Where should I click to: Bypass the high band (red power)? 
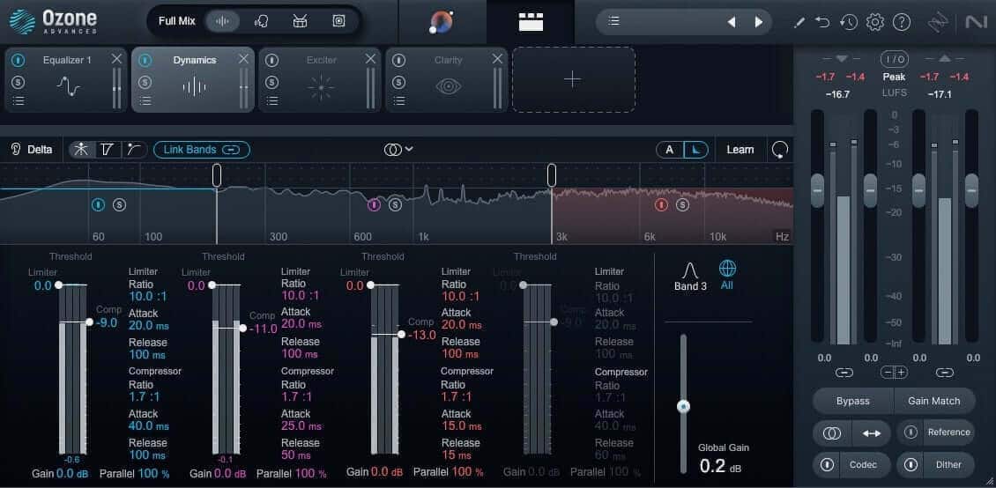(x=661, y=205)
